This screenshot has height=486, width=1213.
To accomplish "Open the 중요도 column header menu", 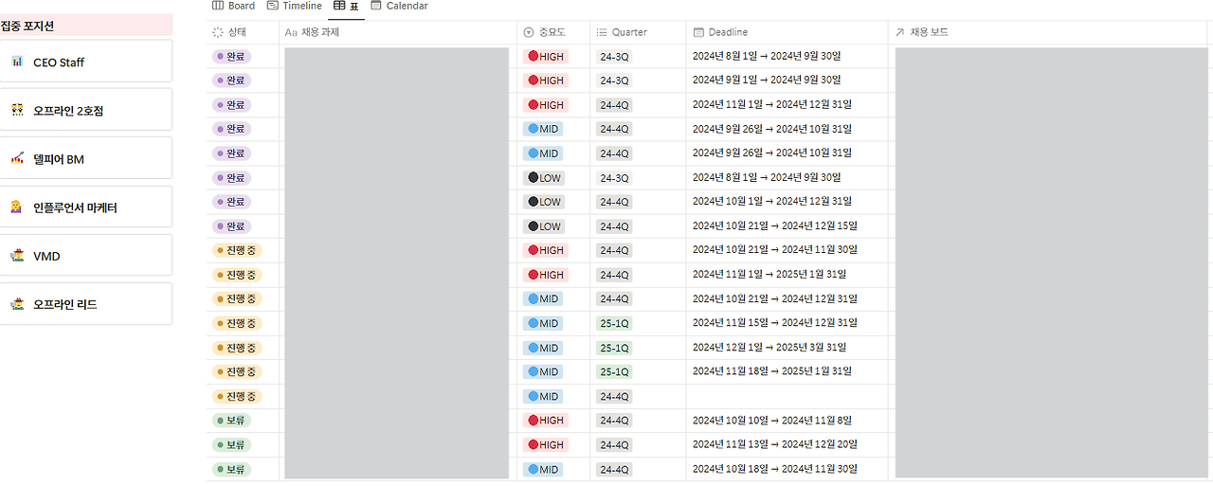I will (553, 32).
